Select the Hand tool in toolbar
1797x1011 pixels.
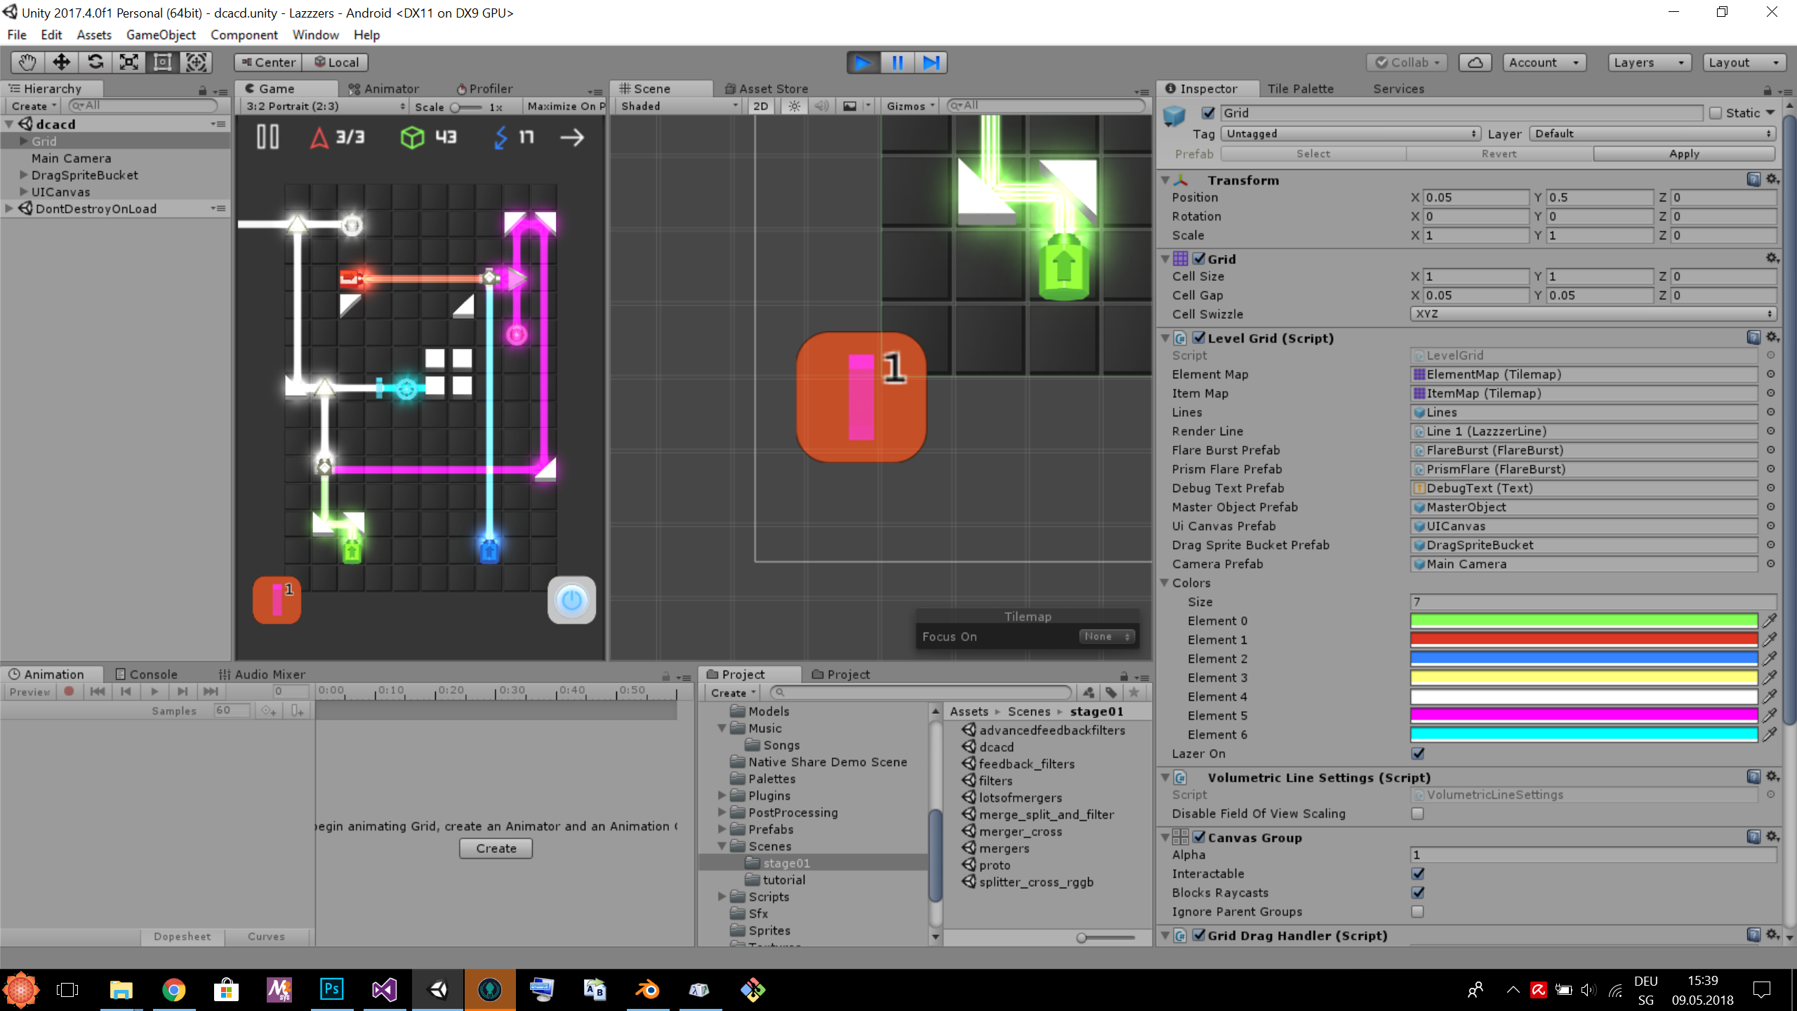(x=27, y=62)
